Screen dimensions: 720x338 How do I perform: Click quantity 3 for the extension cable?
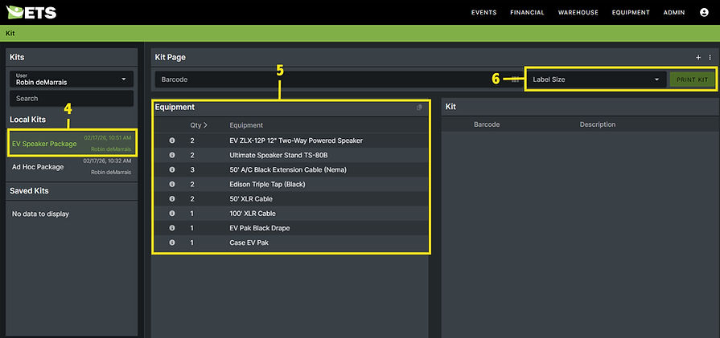[x=192, y=170]
